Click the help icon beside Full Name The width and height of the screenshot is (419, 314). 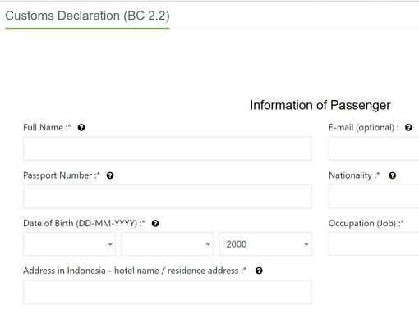[81, 128]
